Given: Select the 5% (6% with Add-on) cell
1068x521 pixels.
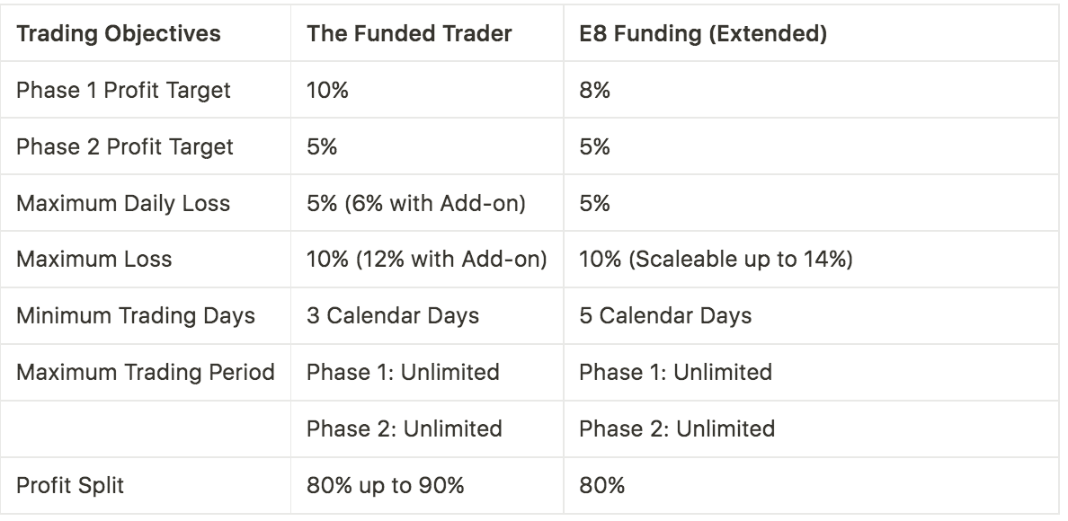Looking at the screenshot, I should [x=415, y=203].
